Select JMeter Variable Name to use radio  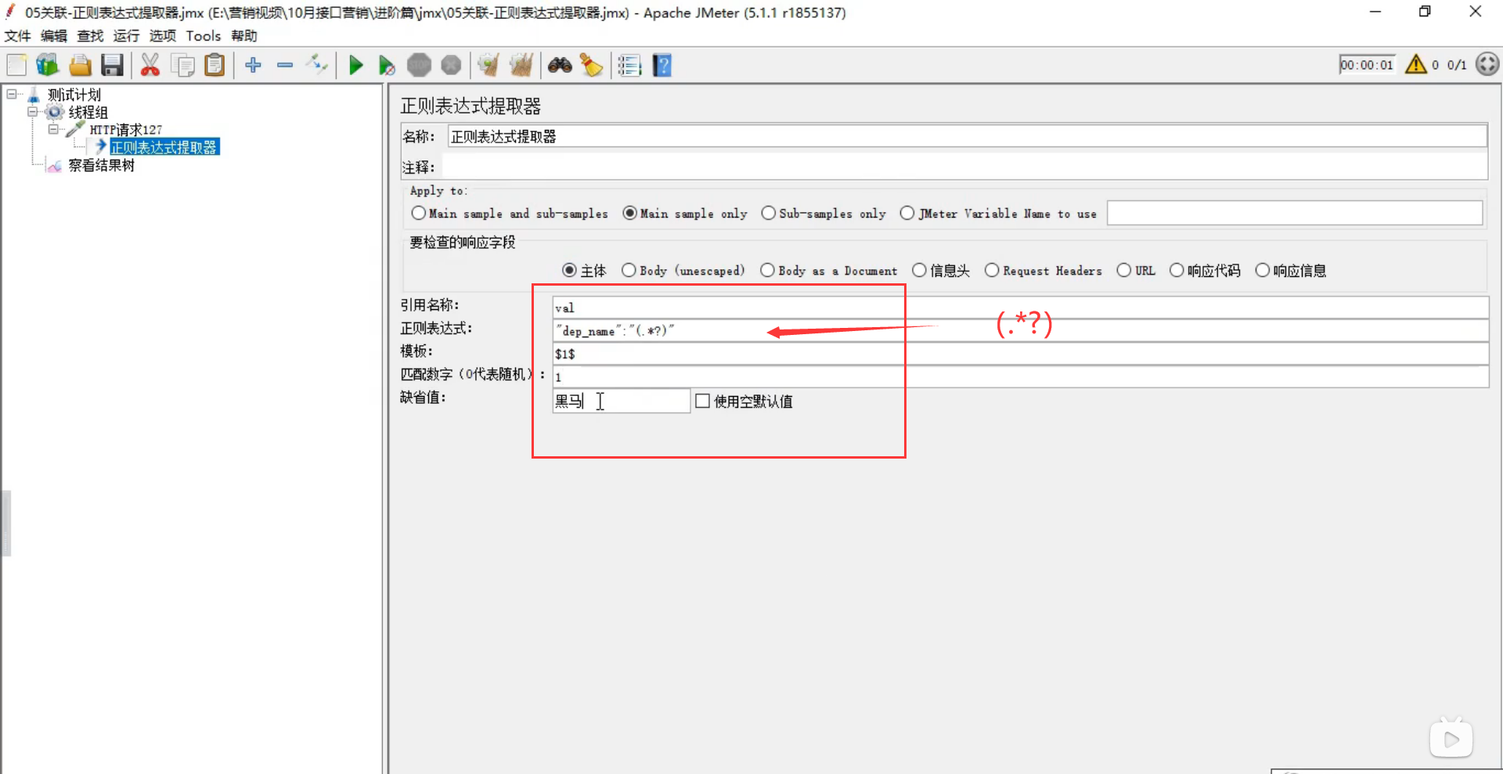click(x=907, y=213)
